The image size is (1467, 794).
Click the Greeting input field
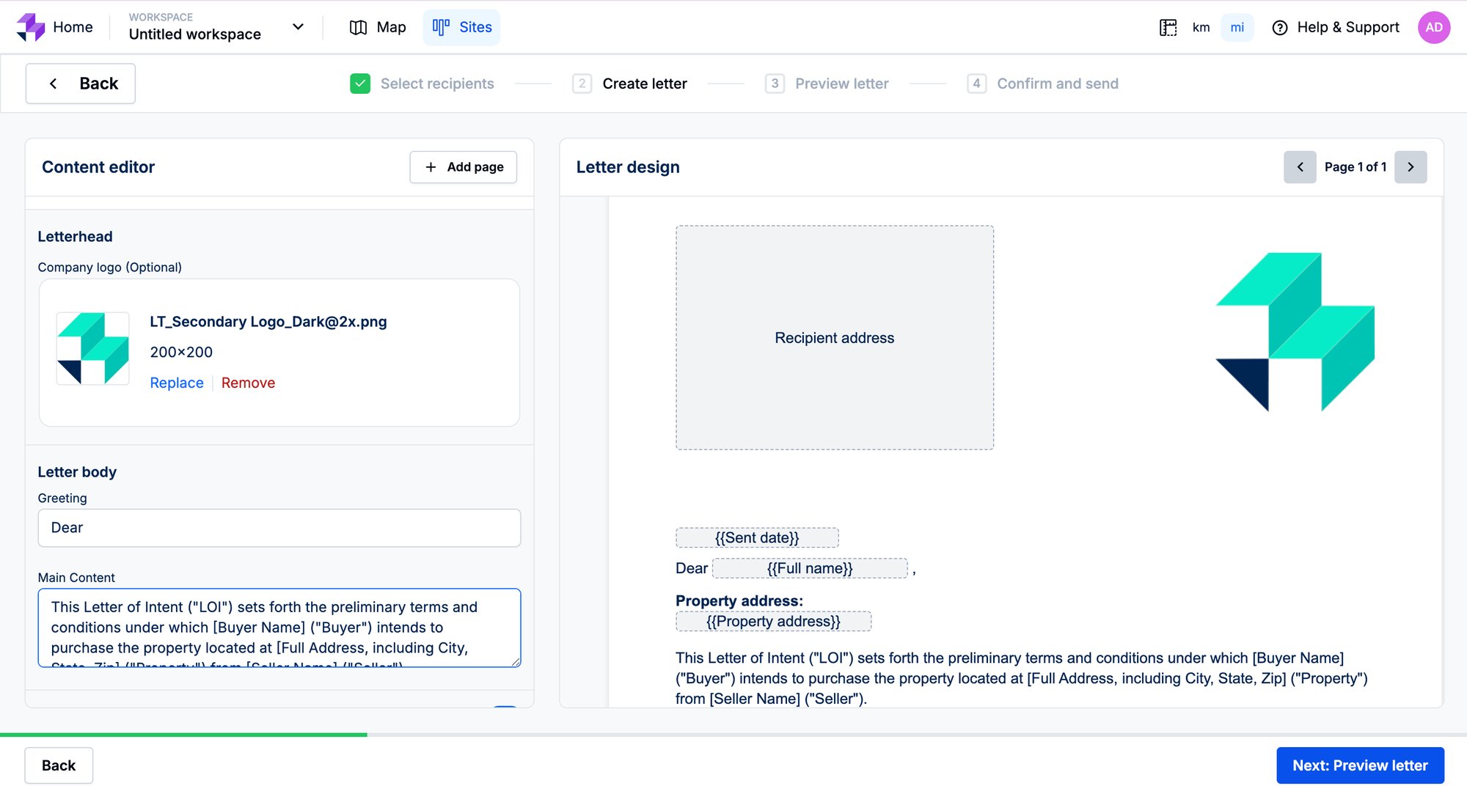click(279, 528)
